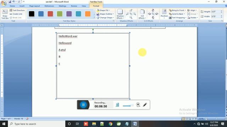The height and width of the screenshot is (127, 227).
Task: Nudge shadow down
Action: click(131, 17)
